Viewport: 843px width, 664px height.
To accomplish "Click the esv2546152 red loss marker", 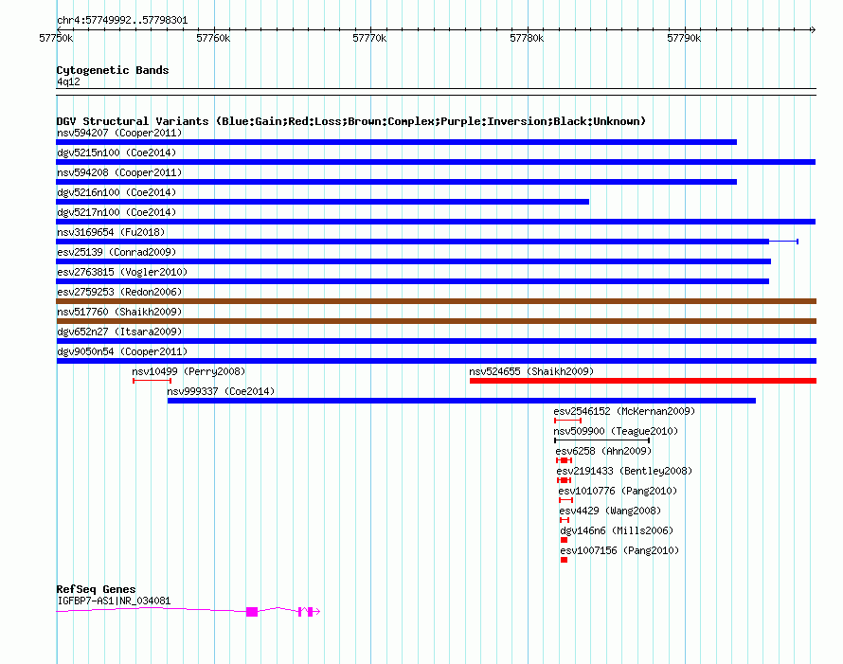I will click(567, 421).
